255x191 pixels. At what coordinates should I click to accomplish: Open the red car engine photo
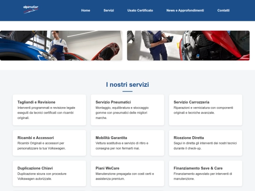188,45
